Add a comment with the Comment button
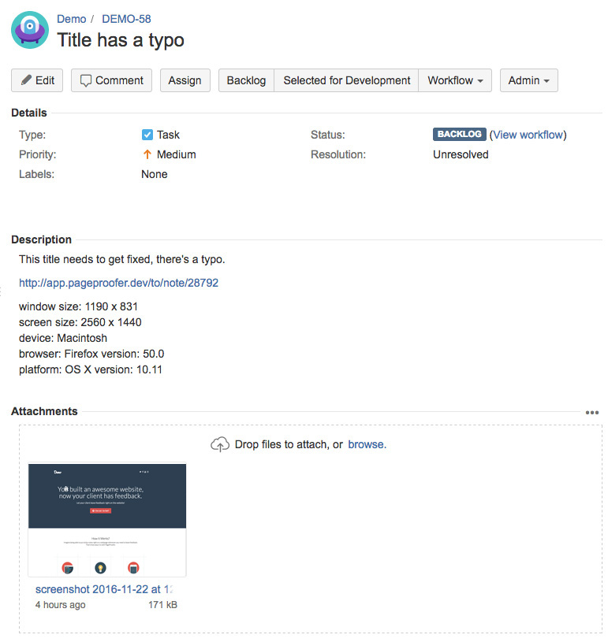 click(111, 80)
